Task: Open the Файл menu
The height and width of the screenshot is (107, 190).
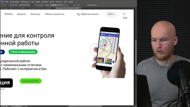Action: point(7,2)
